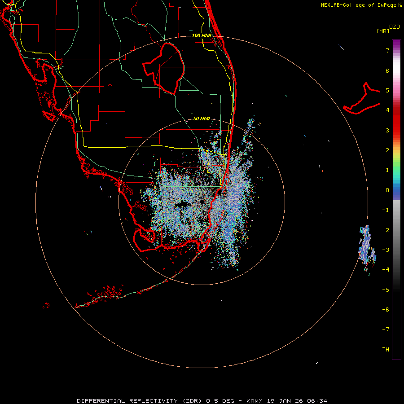This screenshot has height=404, width=404.
Task: Click the 50 NMI range ring label
Action: [x=202, y=119]
